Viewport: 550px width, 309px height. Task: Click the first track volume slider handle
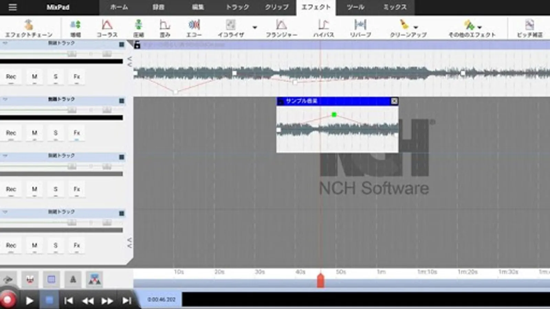(x=72, y=54)
